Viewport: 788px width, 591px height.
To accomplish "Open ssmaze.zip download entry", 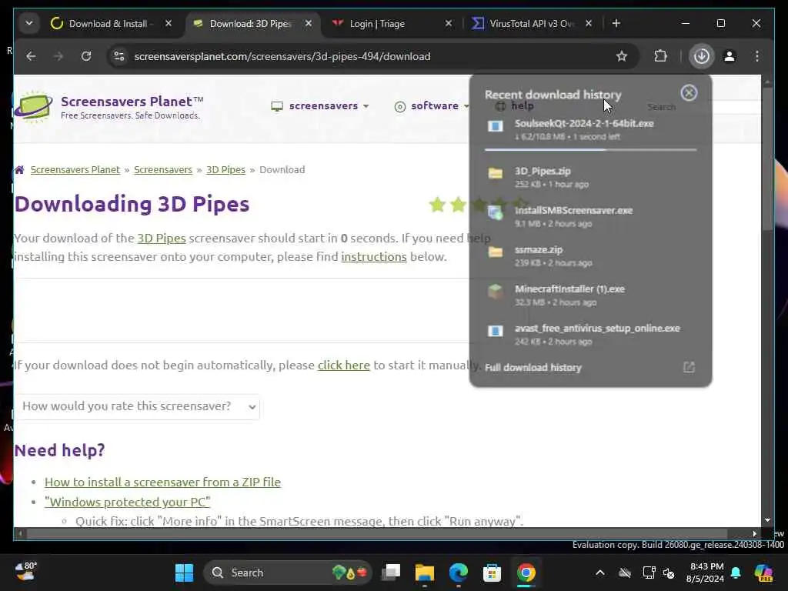I will tap(590, 255).
